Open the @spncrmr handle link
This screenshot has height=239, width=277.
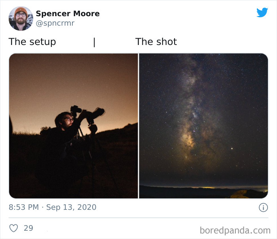pyautogui.click(x=55, y=23)
